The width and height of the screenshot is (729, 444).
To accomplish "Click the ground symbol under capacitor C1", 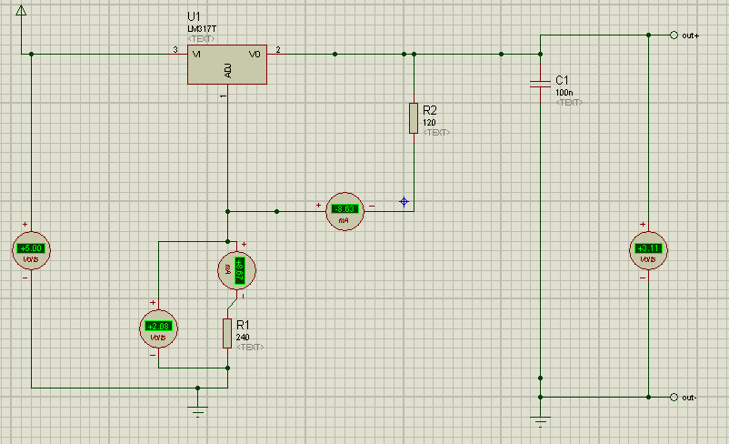I will point(540,421).
